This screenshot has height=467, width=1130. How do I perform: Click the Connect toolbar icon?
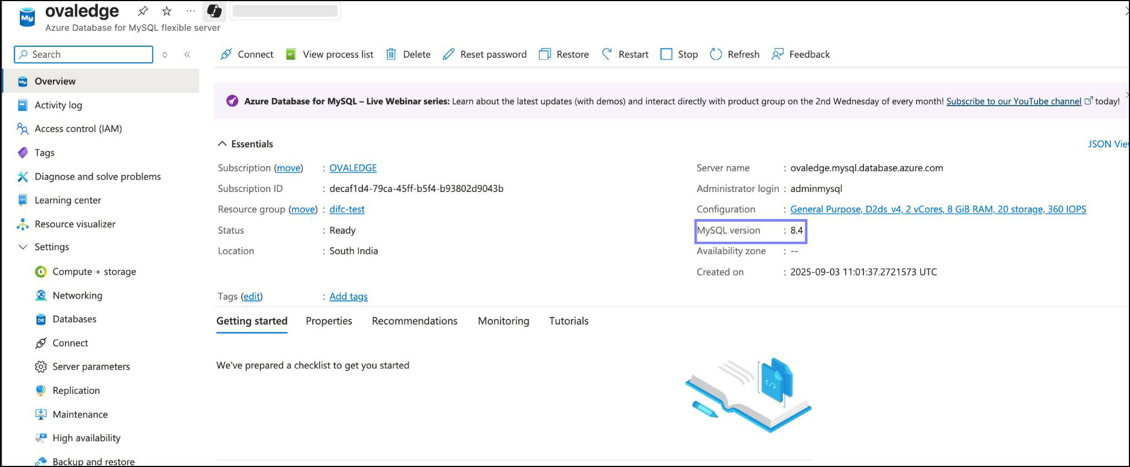[x=226, y=54]
